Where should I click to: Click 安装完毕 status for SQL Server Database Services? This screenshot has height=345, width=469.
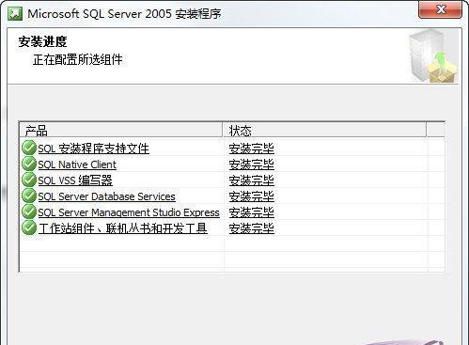(252, 196)
